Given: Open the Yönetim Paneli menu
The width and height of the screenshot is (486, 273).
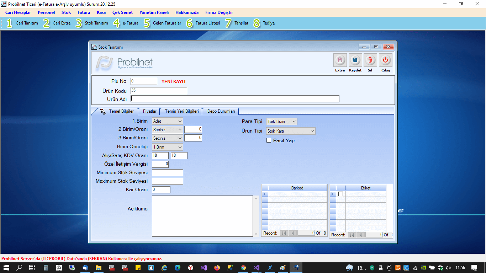Looking at the screenshot, I should (154, 12).
